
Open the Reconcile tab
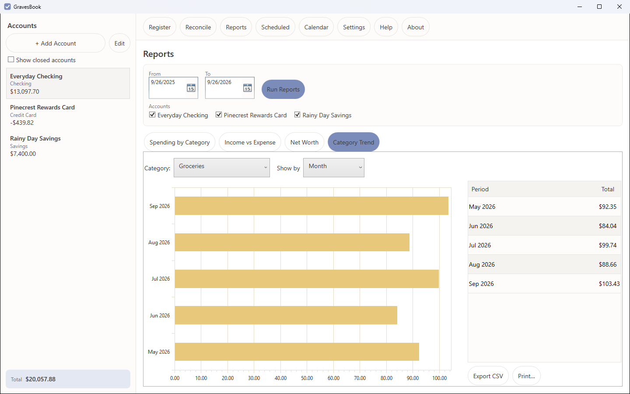point(198,27)
